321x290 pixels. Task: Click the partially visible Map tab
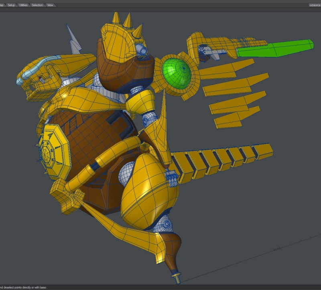pos(2,5)
